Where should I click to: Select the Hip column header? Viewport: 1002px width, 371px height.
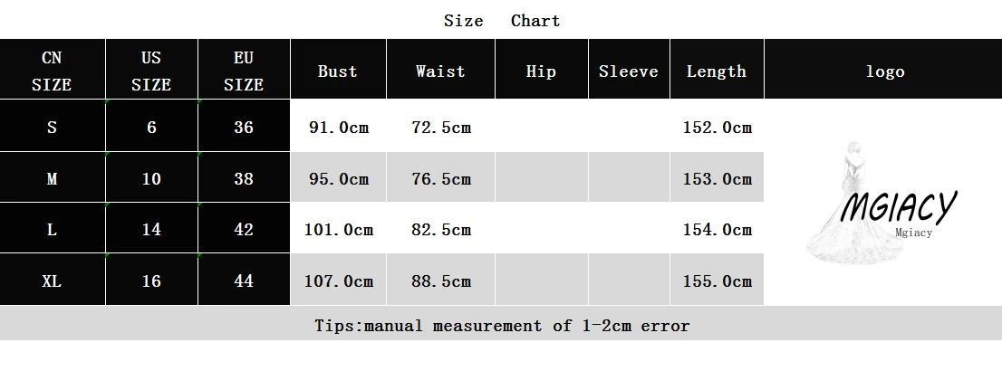pos(541,71)
